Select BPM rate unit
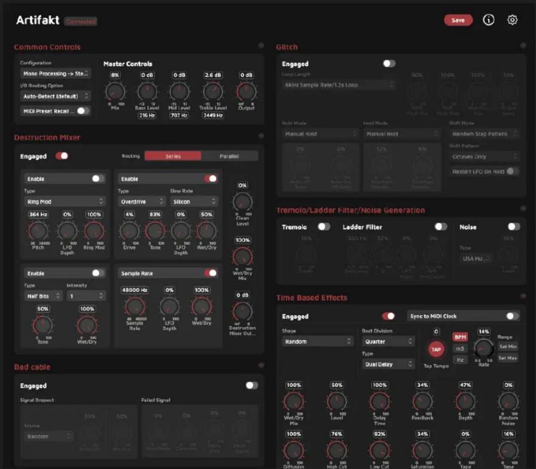 [460, 337]
